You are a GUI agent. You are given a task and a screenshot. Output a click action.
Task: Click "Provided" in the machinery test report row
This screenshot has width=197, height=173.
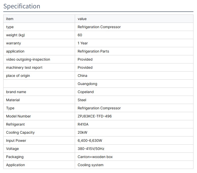point(85,67)
